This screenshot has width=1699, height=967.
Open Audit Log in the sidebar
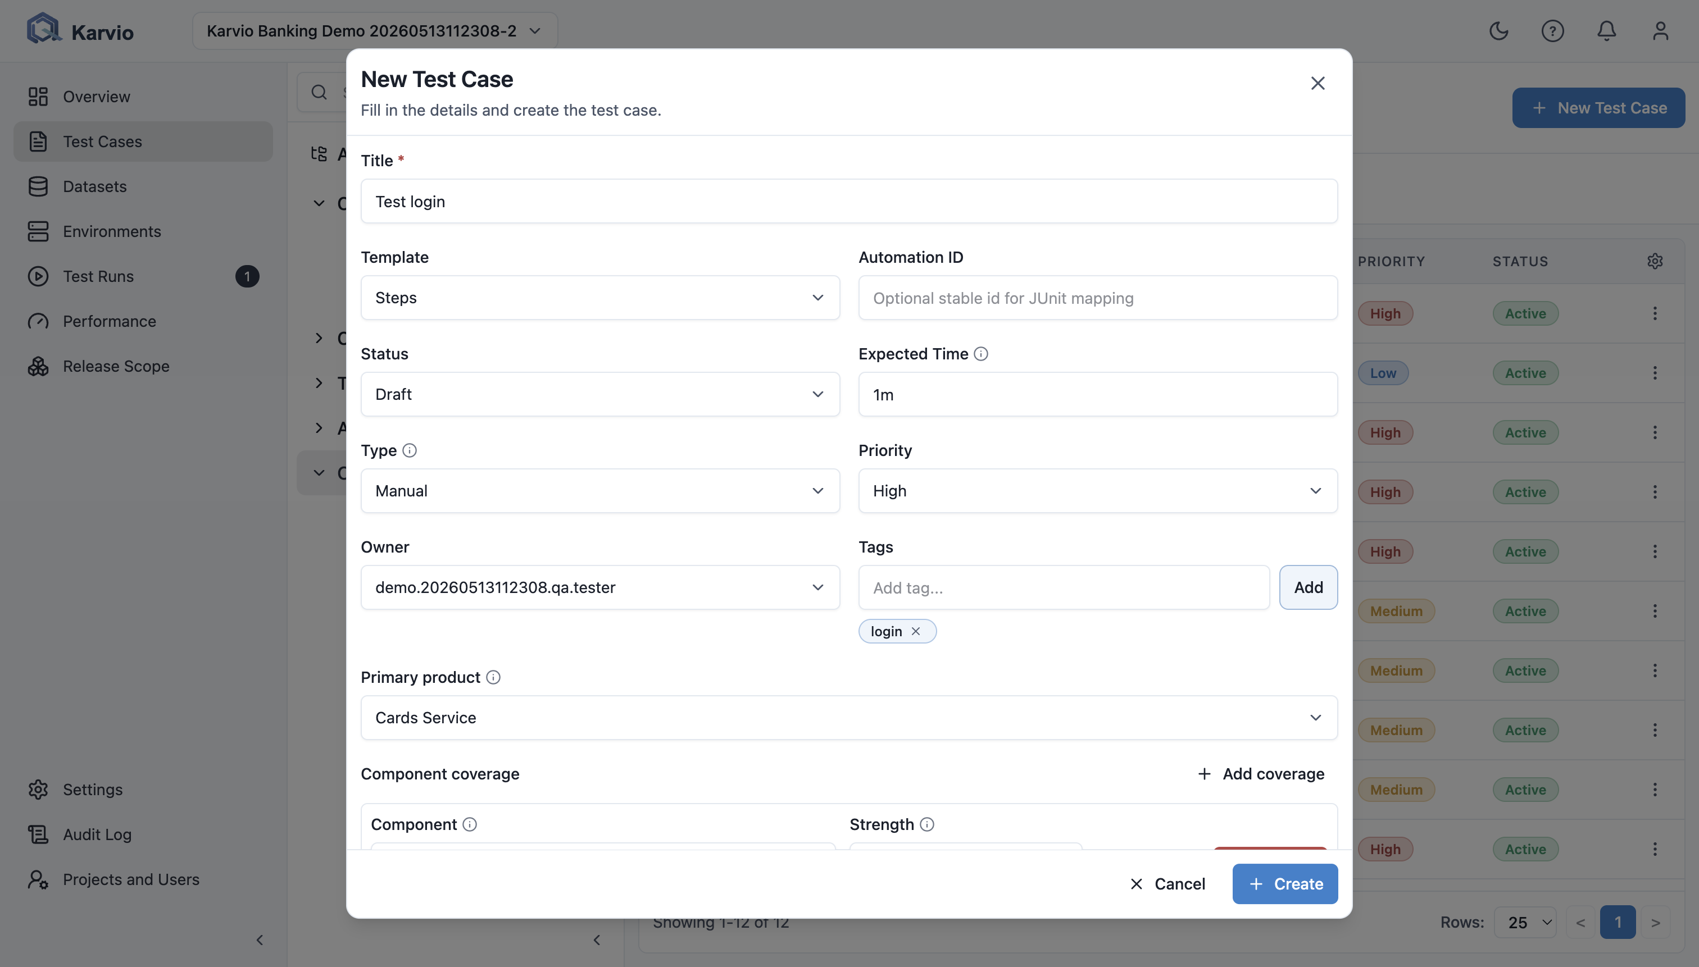coord(143,834)
